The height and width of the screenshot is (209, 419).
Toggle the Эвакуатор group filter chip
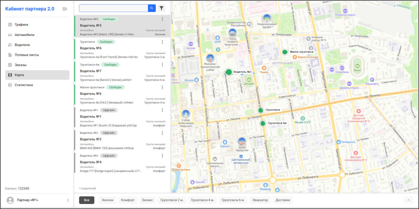click(x=260, y=200)
